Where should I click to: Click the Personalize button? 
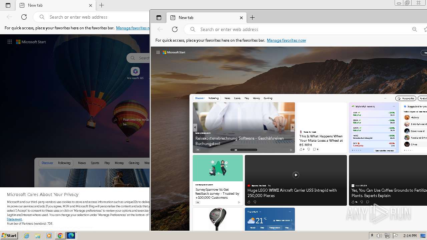[x=406, y=98]
